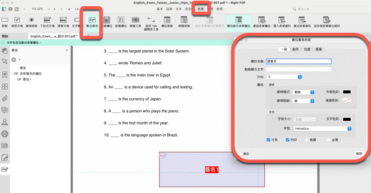Click the 欄位名稱 field name input
Viewport: 371px width, 193px height.
[299, 62]
